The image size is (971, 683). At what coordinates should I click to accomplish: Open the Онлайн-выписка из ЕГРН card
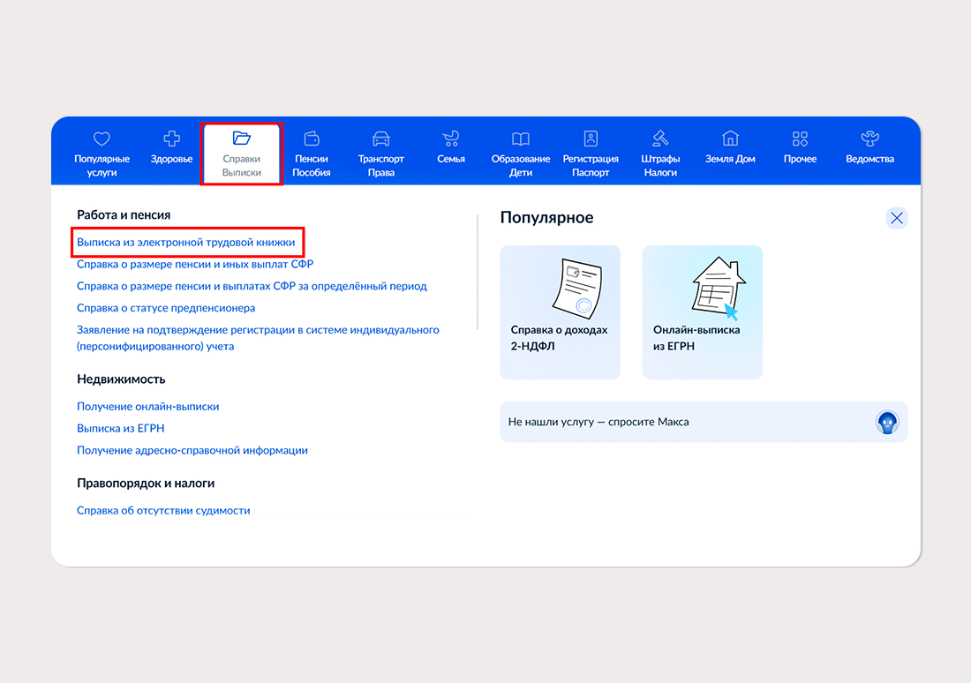(703, 312)
